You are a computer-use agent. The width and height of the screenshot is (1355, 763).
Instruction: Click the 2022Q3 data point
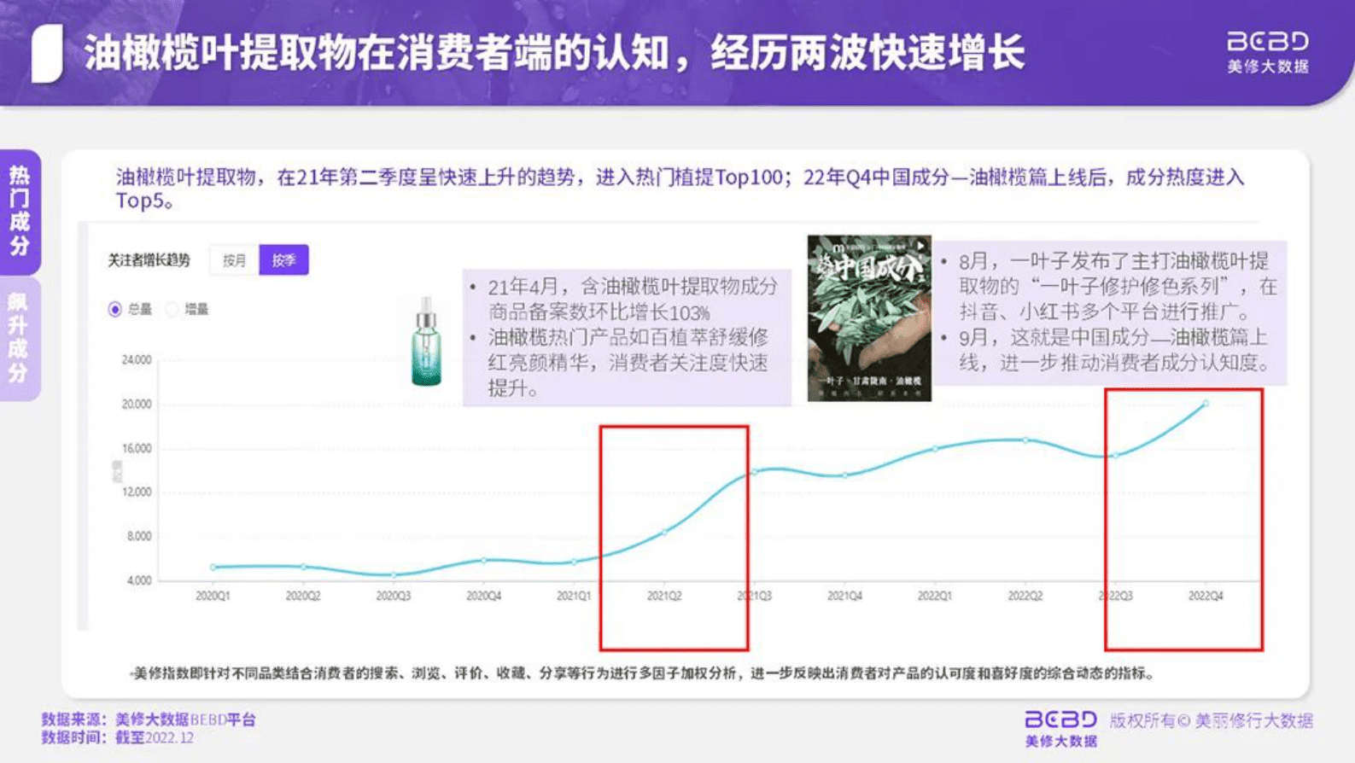pyautogui.click(x=1115, y=456)
